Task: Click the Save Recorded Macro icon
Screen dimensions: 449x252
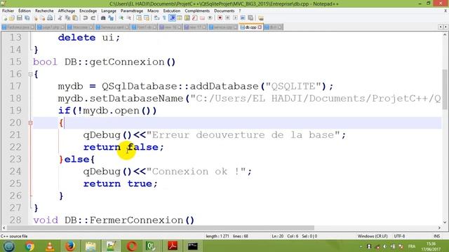Action: point(250,18)
